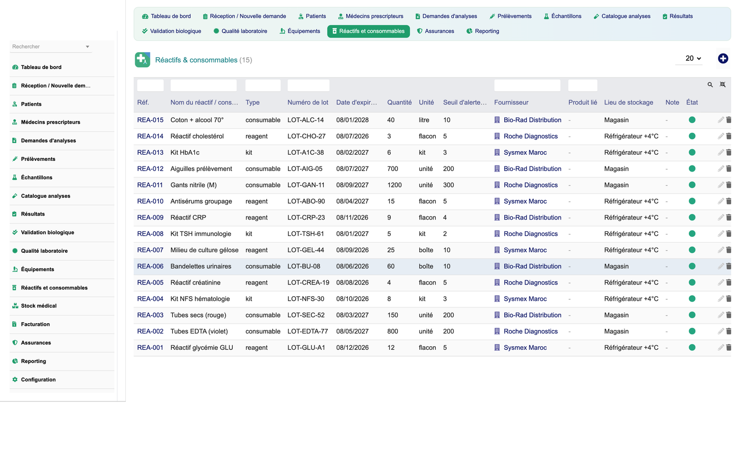Screen dimensions: 739x457
Task: Open the REA-015 reference link
Action: [x=150, y=120]
